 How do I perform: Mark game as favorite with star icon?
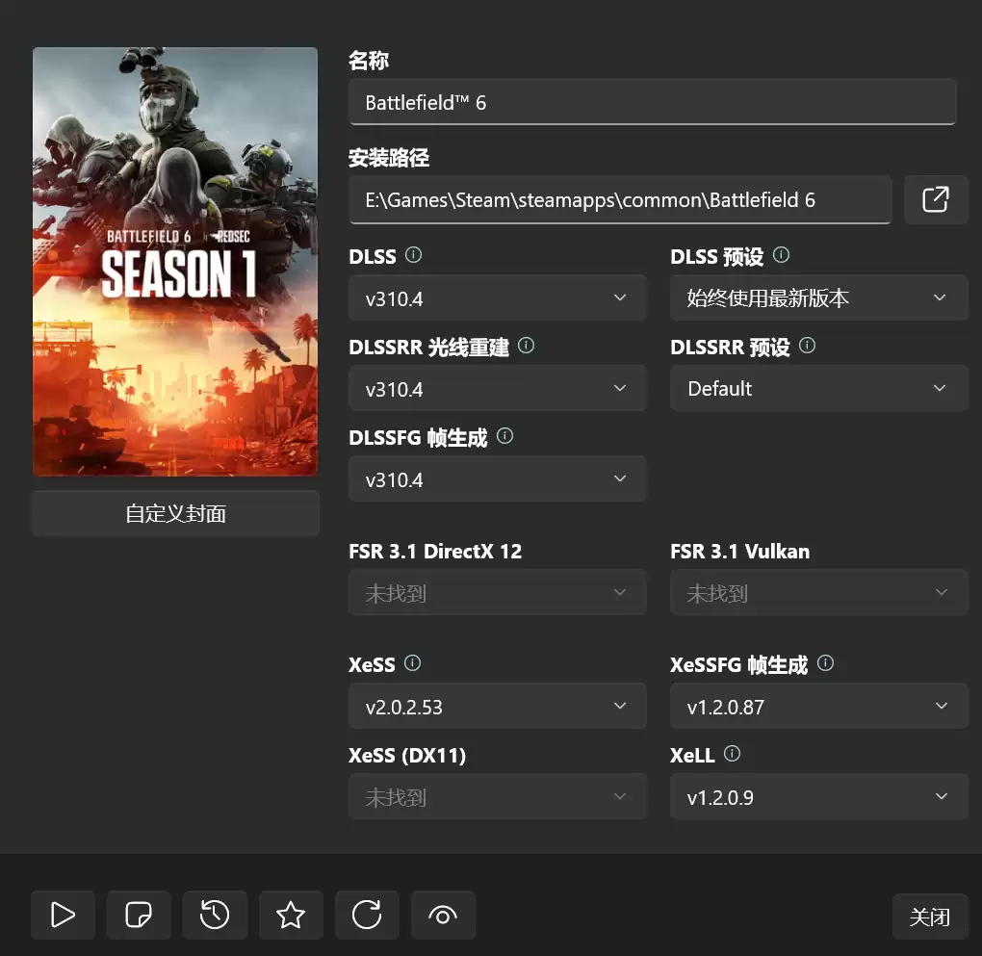point(291,915)
